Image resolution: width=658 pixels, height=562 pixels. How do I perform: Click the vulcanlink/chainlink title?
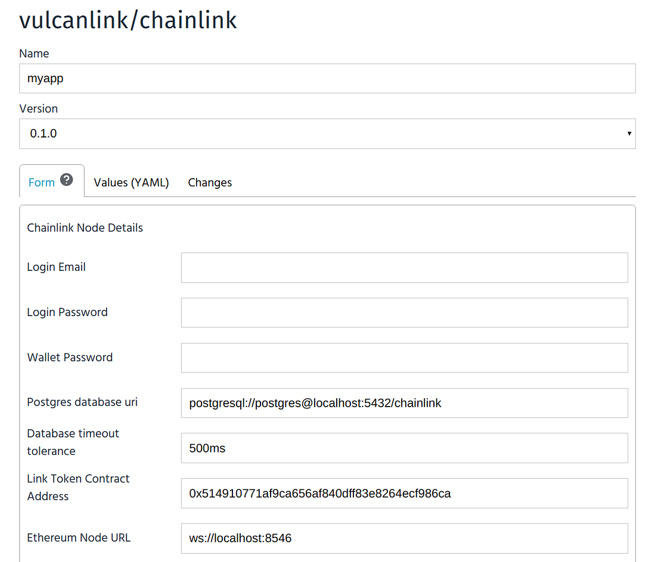pos(128,20)
